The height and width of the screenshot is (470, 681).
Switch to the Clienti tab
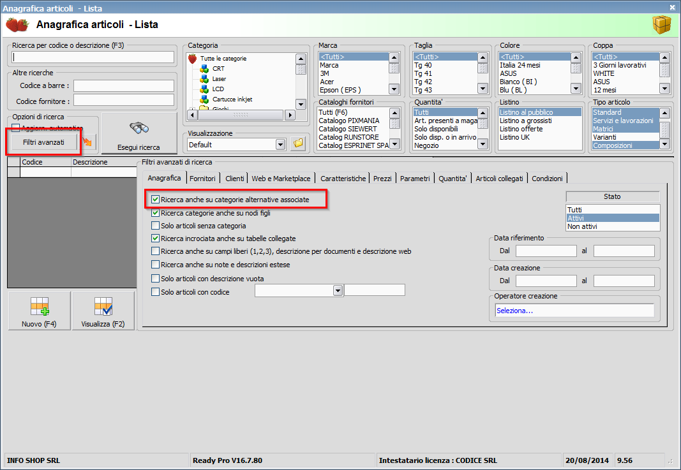coord(234,179)
